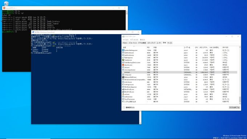The height and width of the screenshot is (139, 247).
Task: Click the タスクの終了 button
Action: coord(234,107)
